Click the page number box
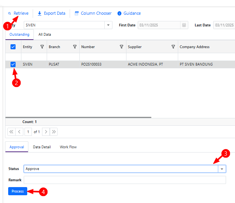The width and height of the screenshot is (235, 203). pos(28,132)
